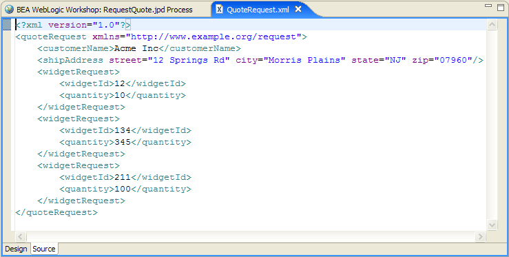Click the widgetId value 134
Image resolution: width=509 pixels, height=257 pixels.
click(x=123, y=130)
